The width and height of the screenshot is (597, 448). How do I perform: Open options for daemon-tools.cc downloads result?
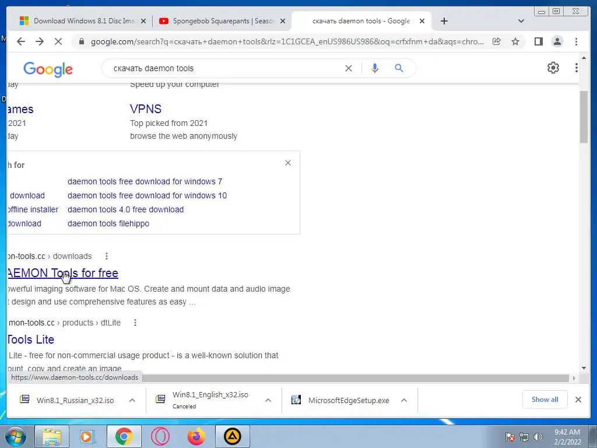(107, 256)
